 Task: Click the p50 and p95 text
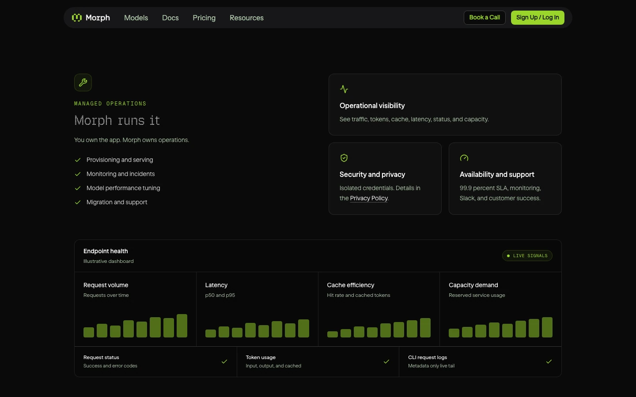click(220, 295)
